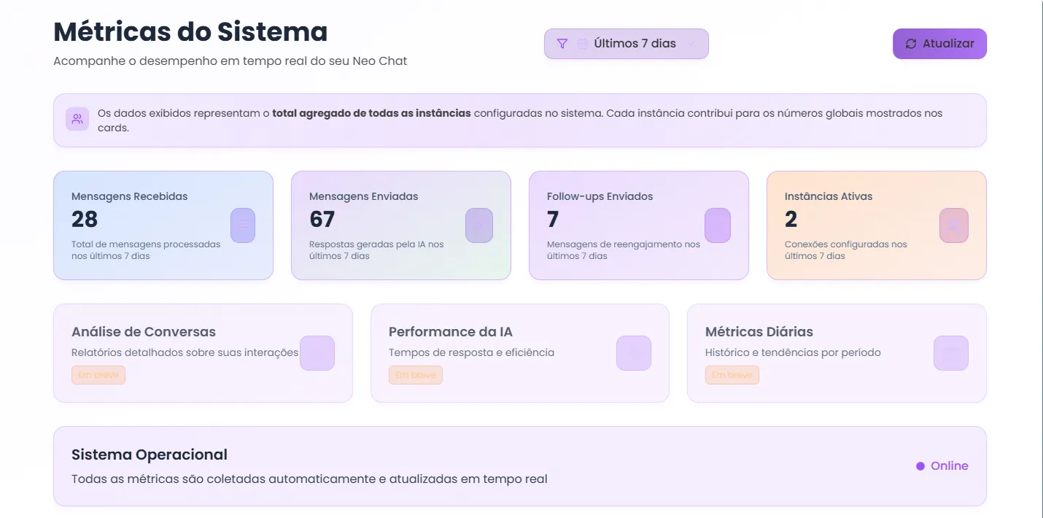Expand the period selector chevron arrow
This screenshot has width=1043, height=518.
[691, 44]
